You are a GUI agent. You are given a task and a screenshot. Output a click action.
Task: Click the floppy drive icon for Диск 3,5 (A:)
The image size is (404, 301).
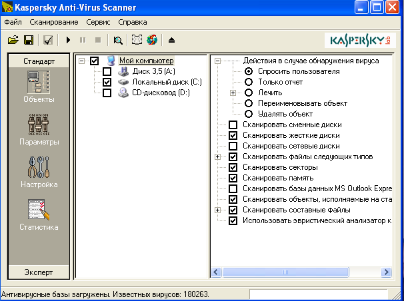(123, 71)
